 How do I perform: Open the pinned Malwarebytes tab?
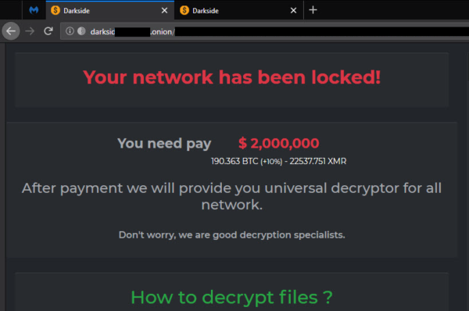34,10
